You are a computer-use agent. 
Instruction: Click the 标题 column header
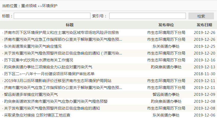(70, 25)
